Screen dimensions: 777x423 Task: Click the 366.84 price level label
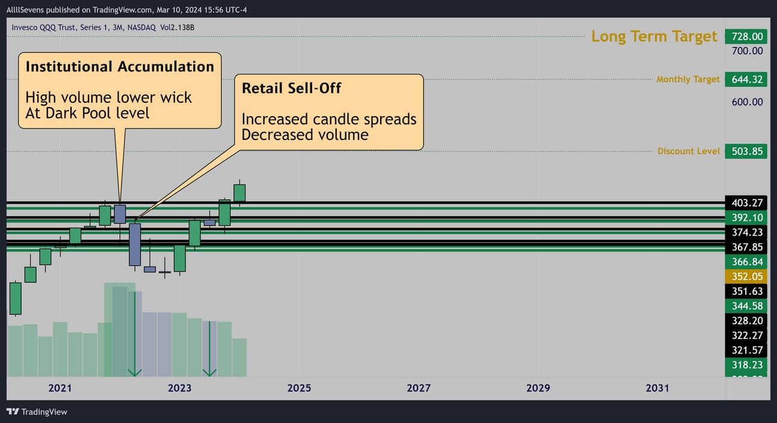[x=747, y=262]
